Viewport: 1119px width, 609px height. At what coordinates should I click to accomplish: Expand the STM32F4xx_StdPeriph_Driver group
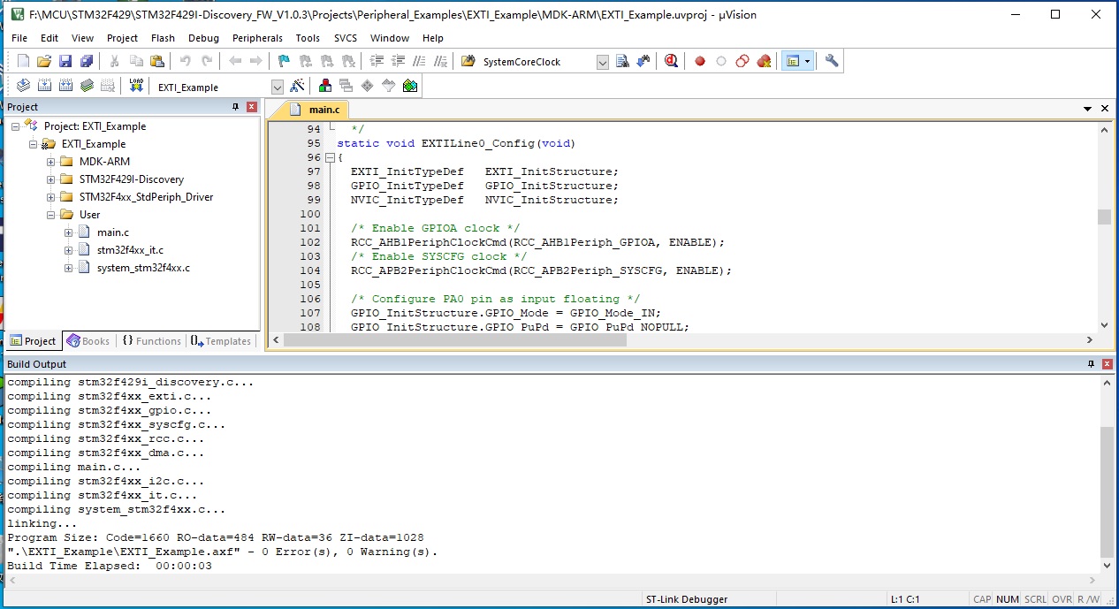pyautogui.click(x=50, y=197)
